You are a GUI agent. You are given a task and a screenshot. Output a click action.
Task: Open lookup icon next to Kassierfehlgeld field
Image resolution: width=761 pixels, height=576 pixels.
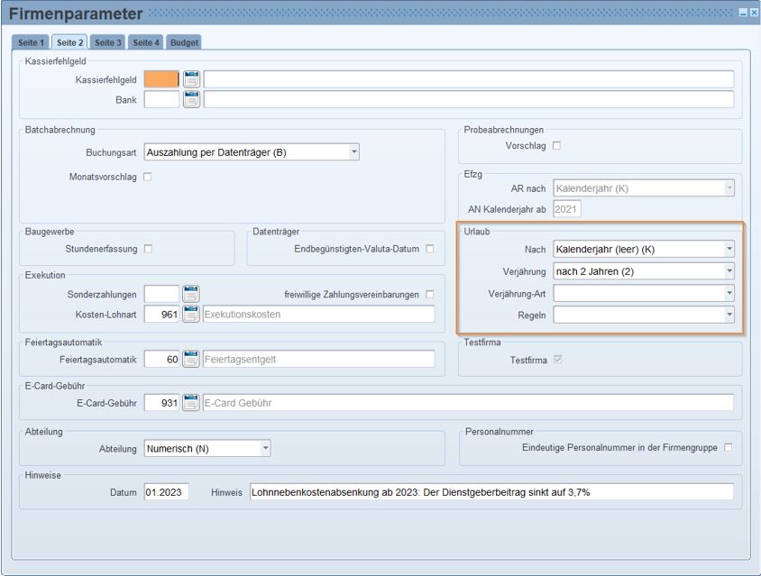coord(191,79)
